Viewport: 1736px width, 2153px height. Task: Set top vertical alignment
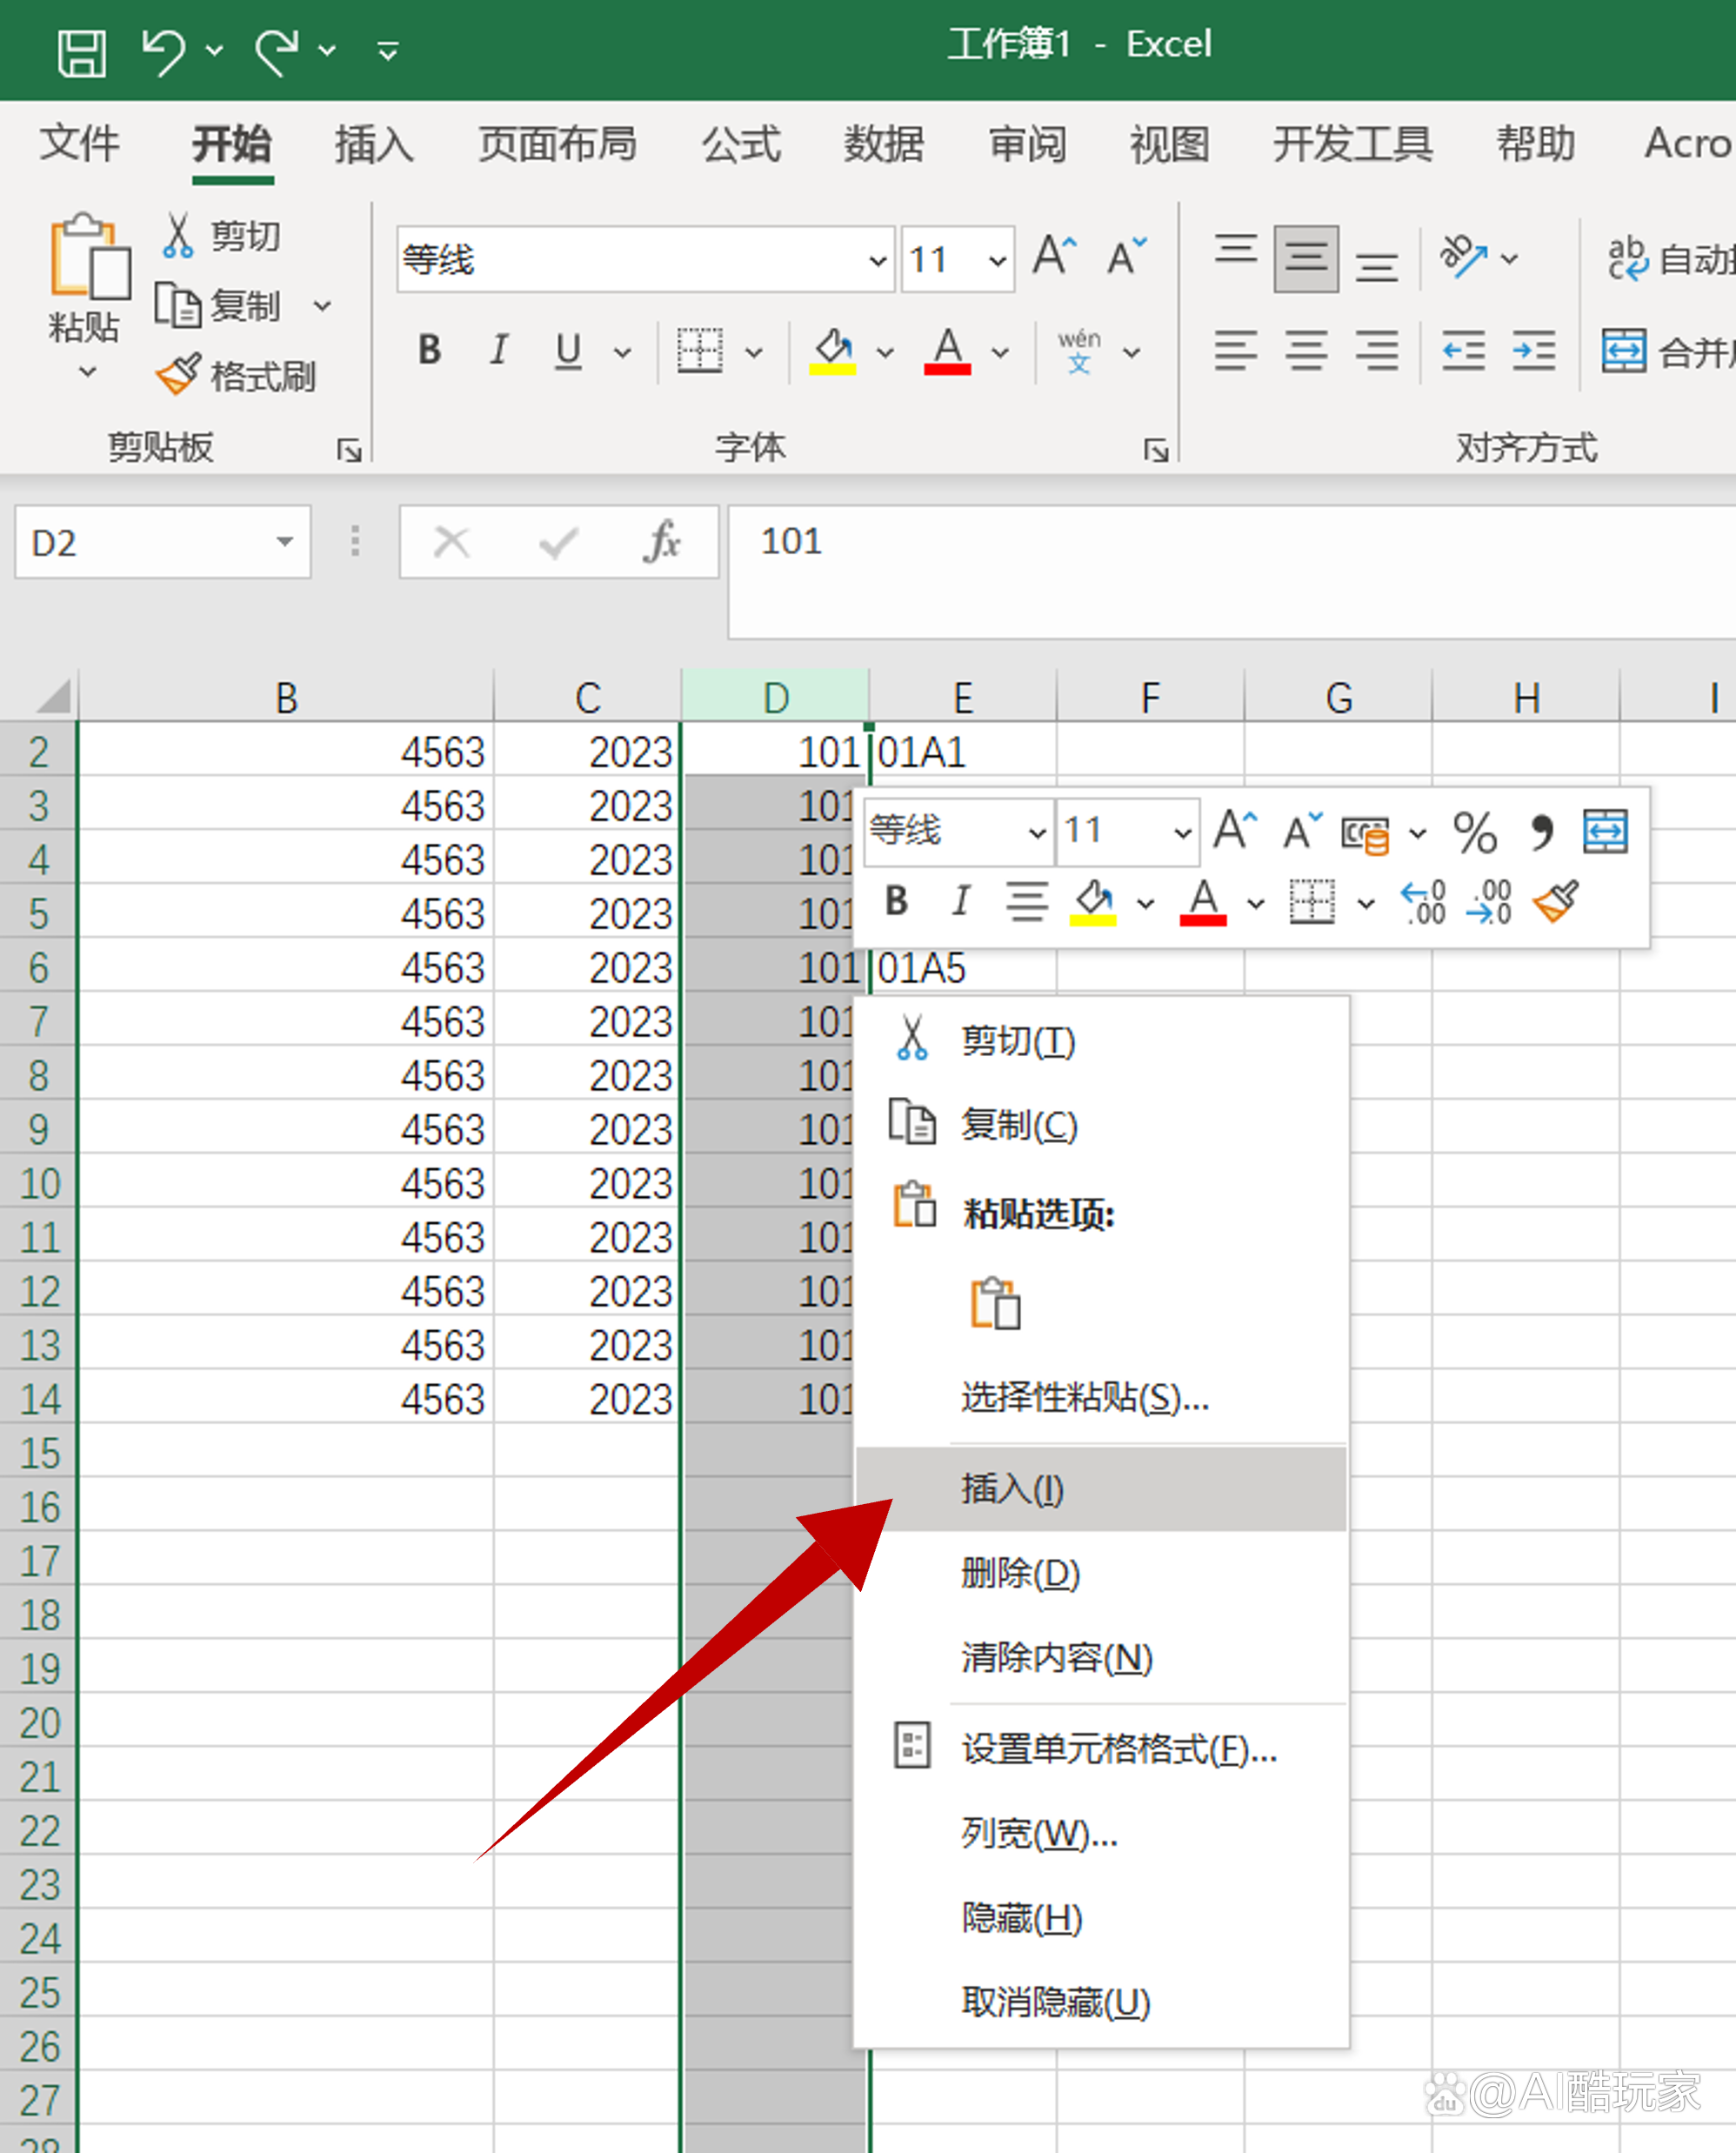[1235, 250]
